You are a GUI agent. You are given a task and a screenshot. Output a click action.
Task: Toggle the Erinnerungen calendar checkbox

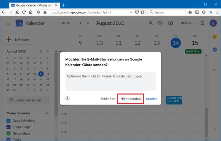8,127
